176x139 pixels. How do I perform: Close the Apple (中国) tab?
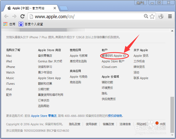(x=55, y=8)
